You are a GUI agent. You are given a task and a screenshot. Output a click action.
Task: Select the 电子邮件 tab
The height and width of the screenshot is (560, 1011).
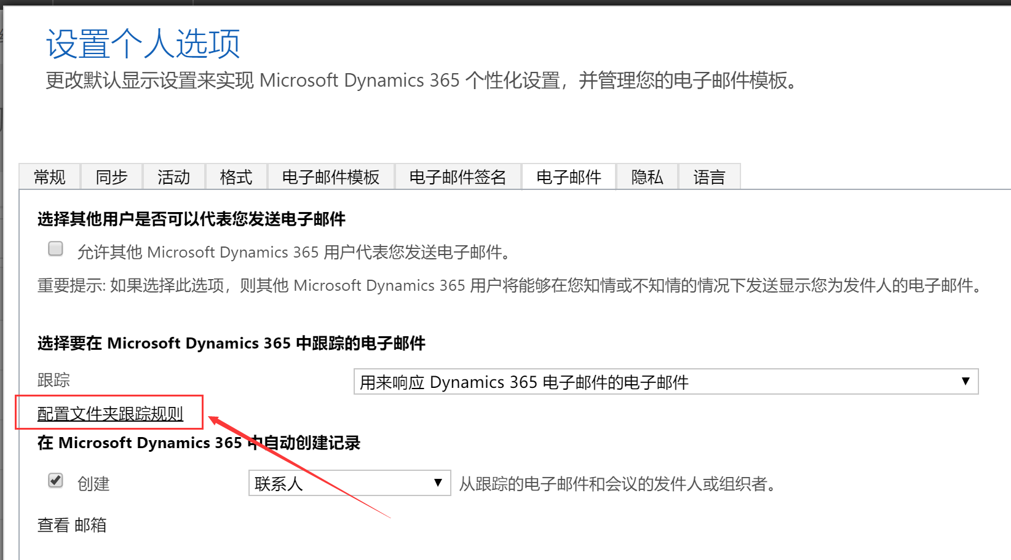[569, 177]
